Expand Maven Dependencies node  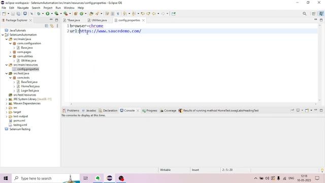(x=7, y=104)
